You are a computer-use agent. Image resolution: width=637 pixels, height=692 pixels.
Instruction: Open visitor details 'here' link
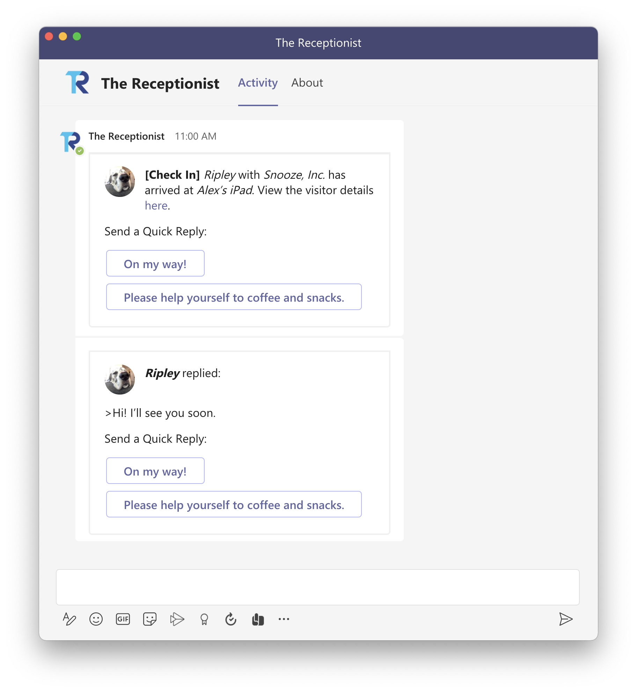point(156,206)
